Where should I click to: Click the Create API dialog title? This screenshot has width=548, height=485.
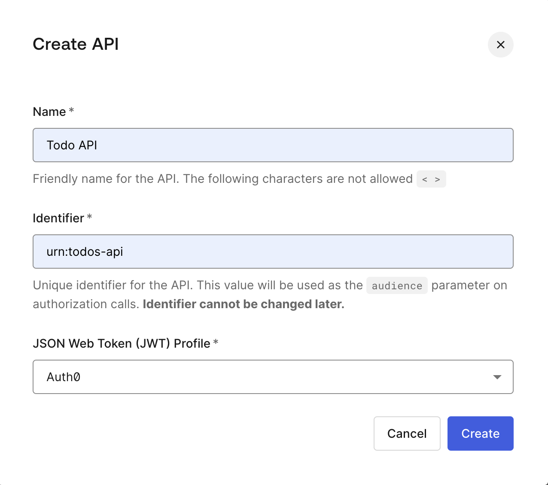tap(76, 44)
